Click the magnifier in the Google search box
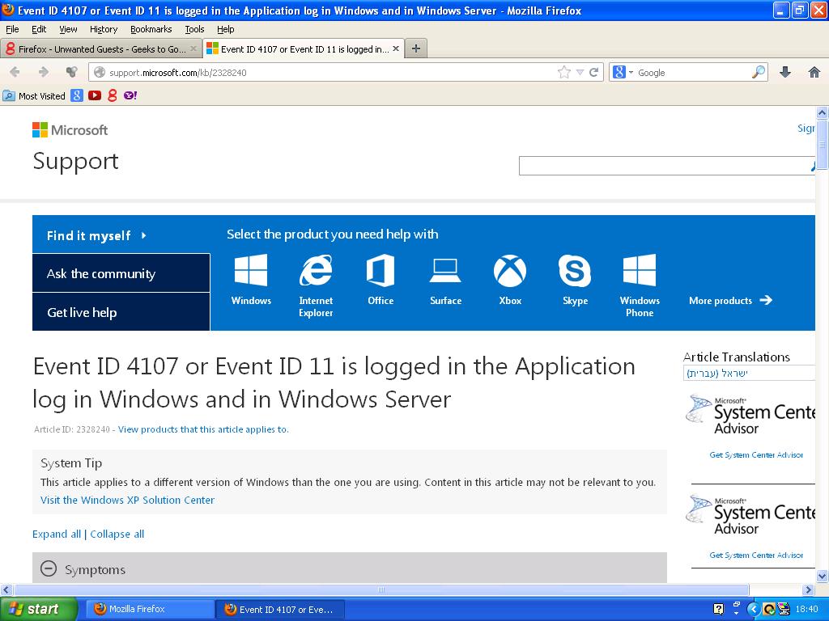Viewport: 829px width, 621px height. [x=758, y=72]
